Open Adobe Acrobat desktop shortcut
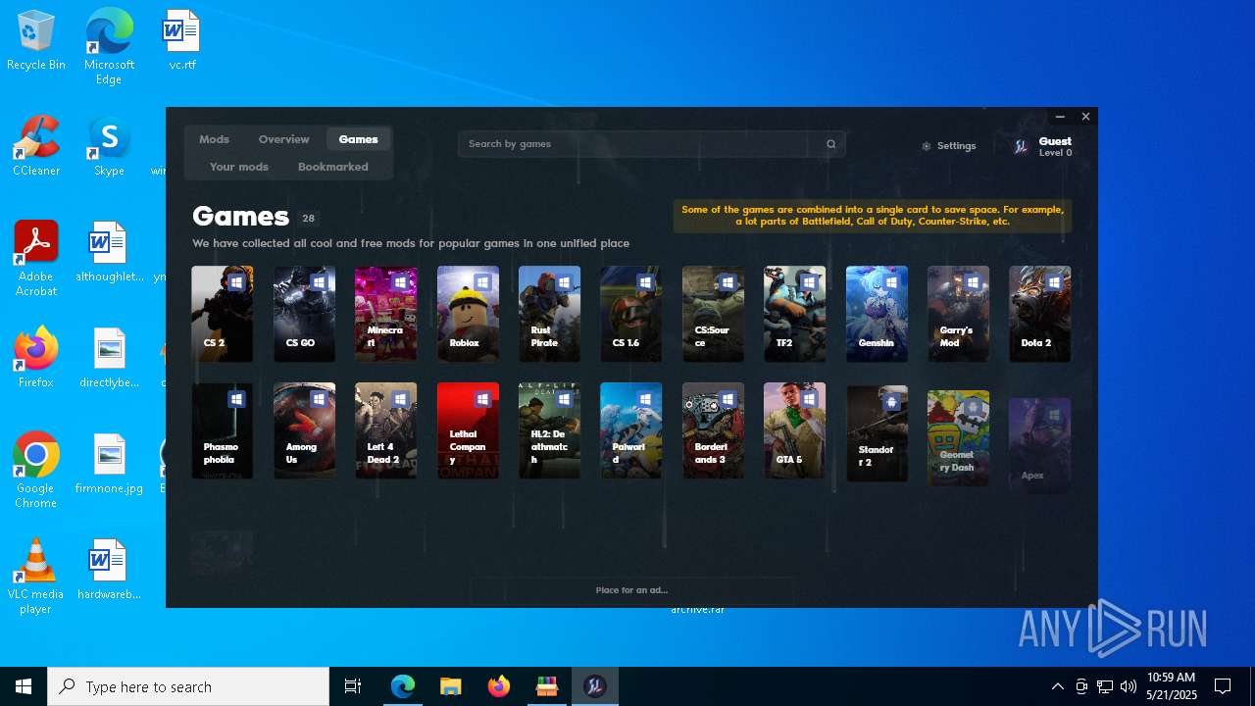The height and width of the screenshot is (706, 1255). pyautogui.click(x=36, y=259)
